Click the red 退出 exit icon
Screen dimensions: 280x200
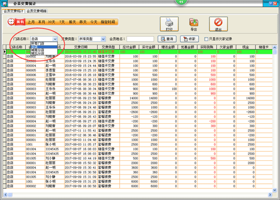coord(218,24)
